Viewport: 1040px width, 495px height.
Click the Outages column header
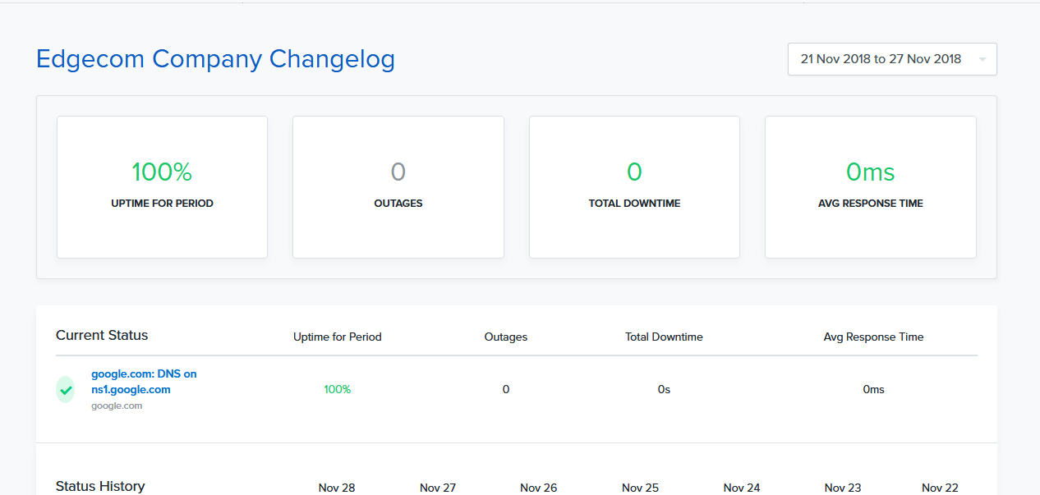[506, 337]
